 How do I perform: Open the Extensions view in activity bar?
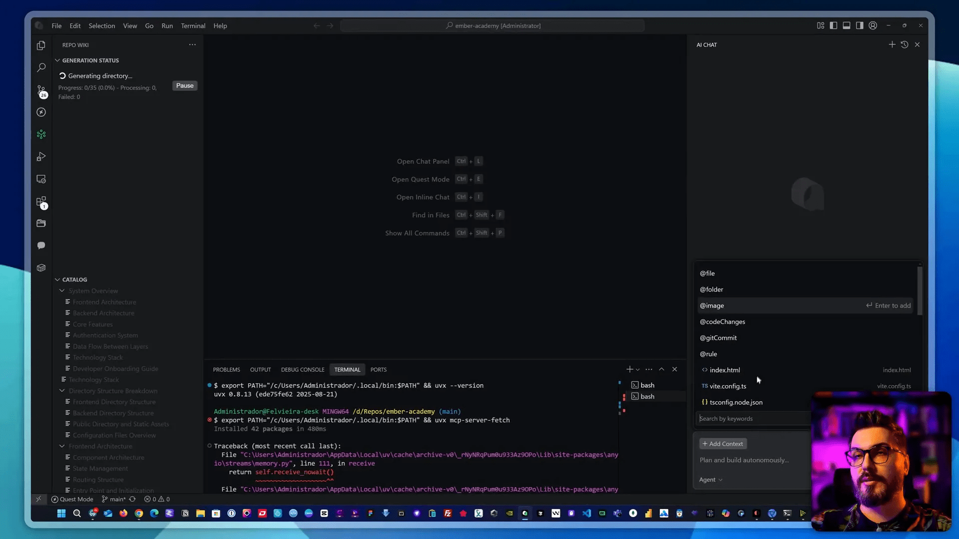tap(41, 202)
